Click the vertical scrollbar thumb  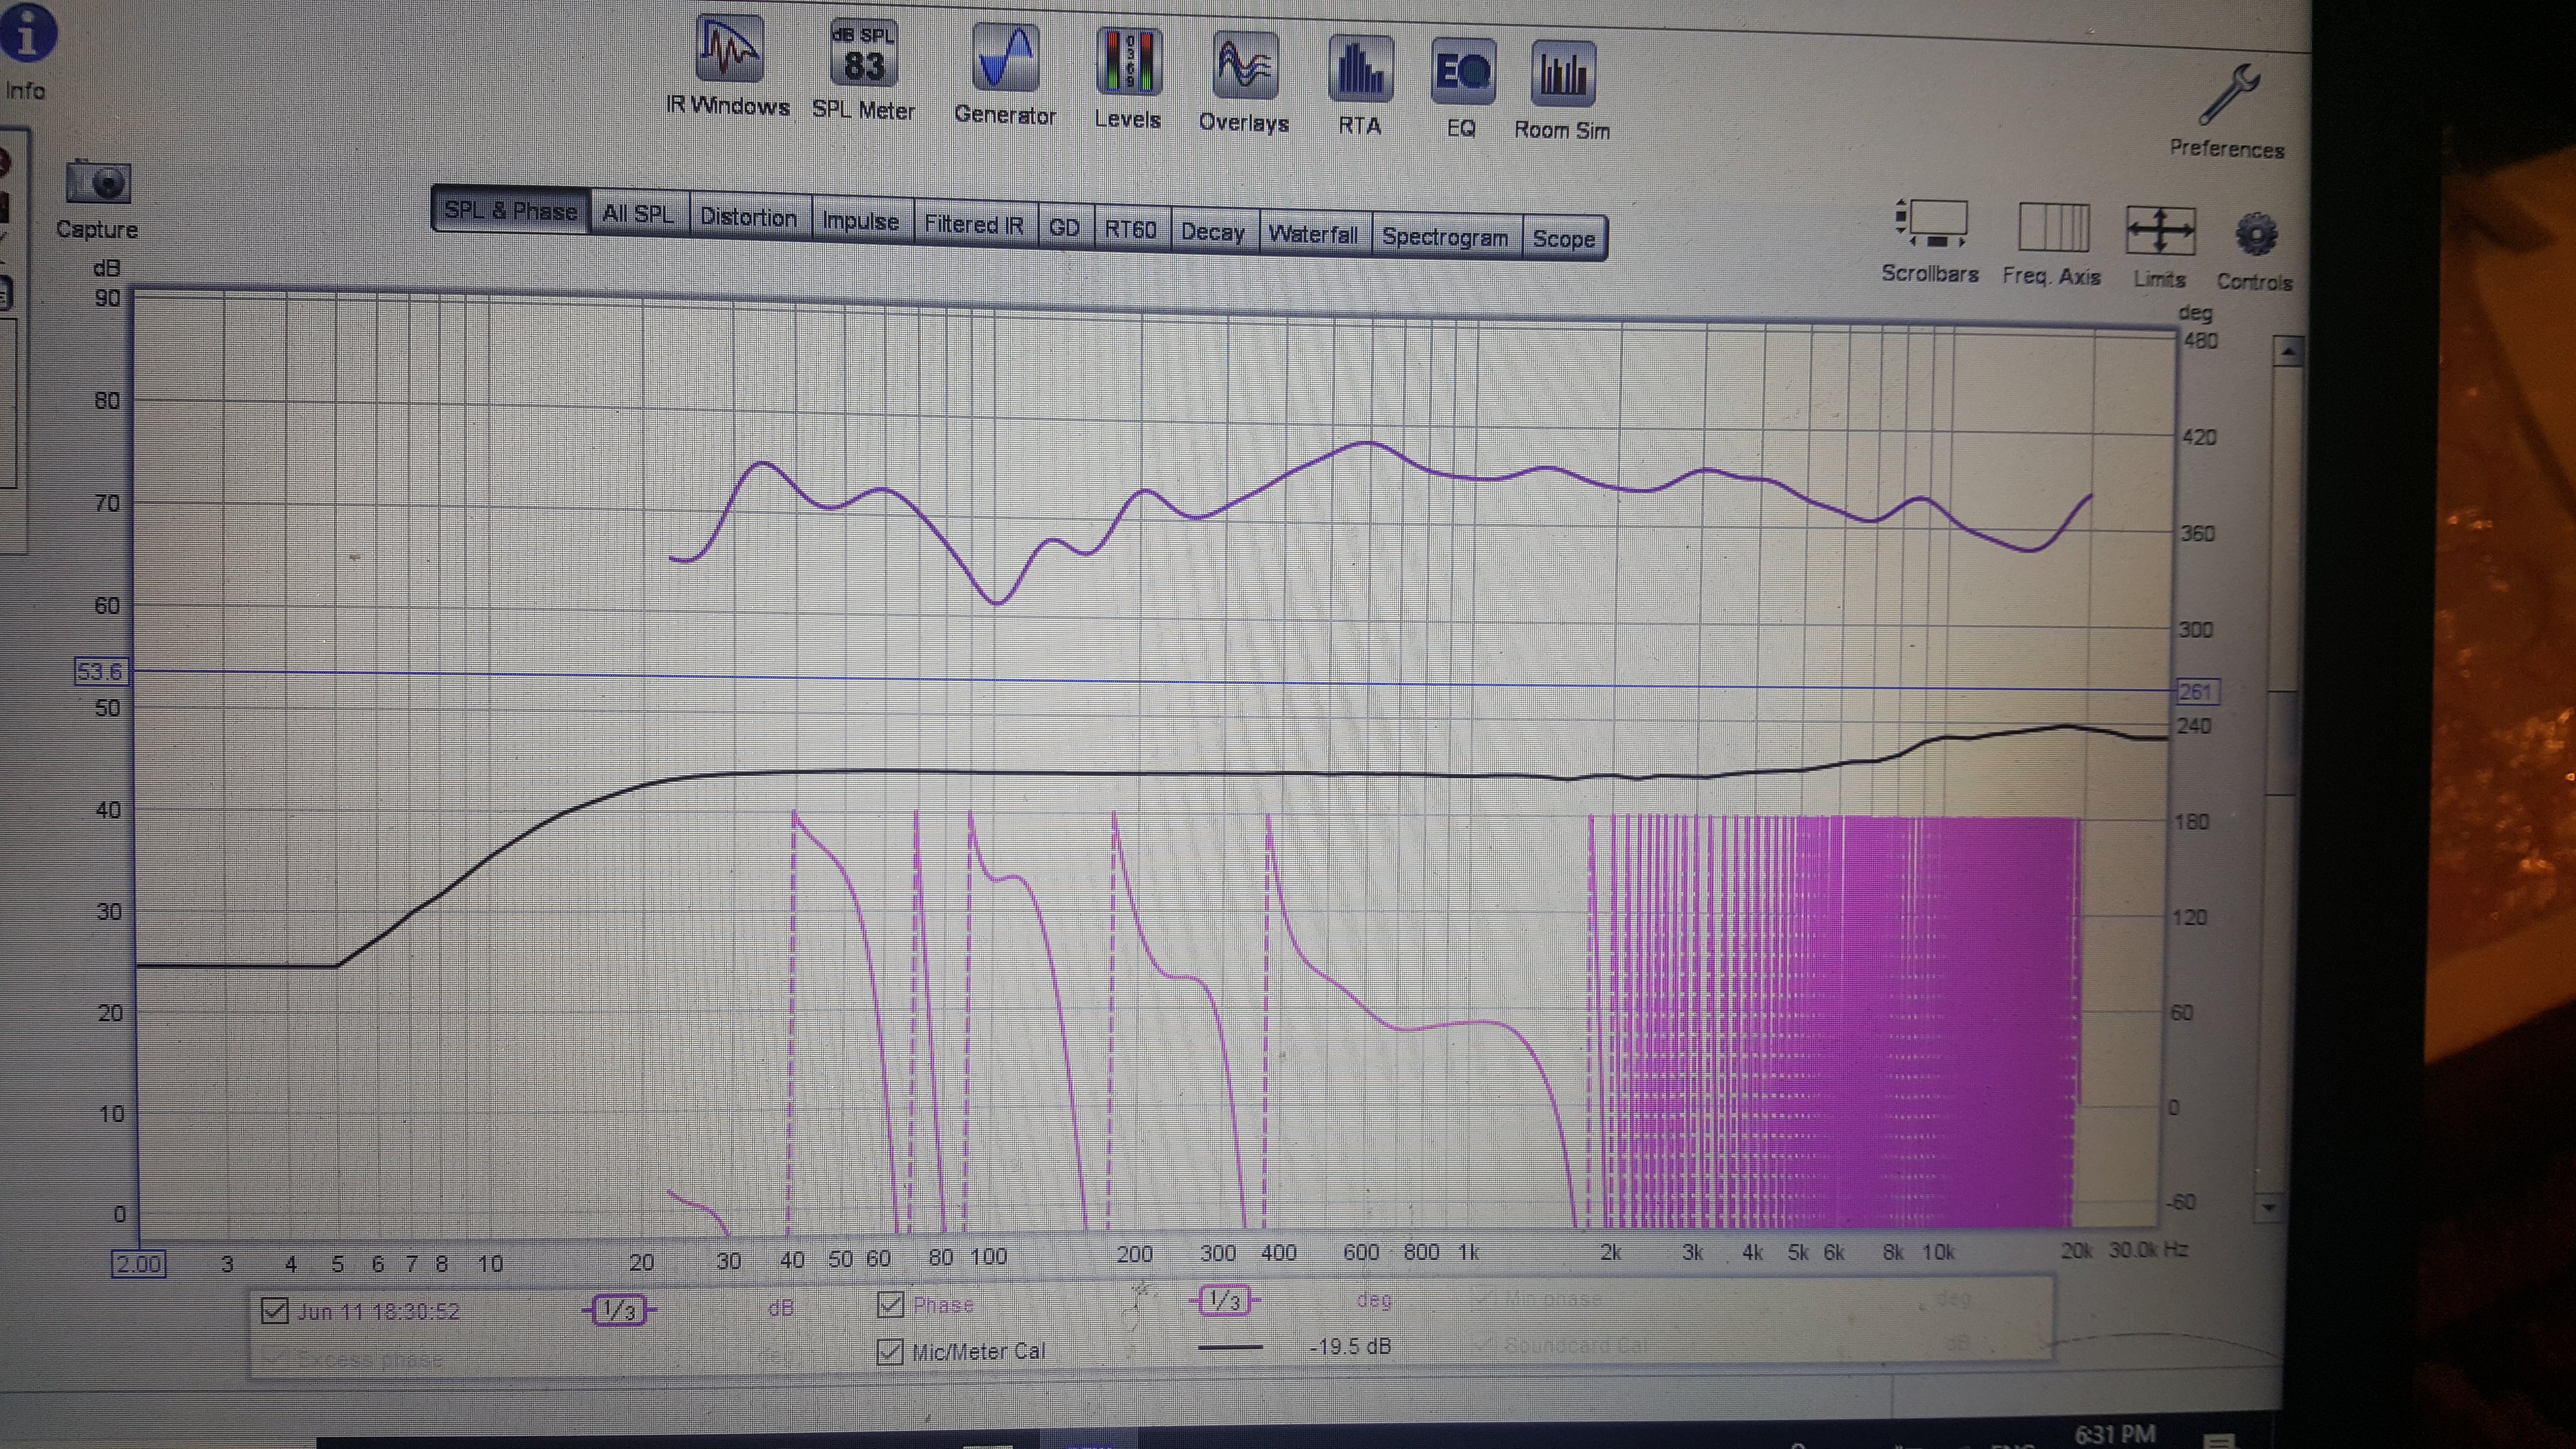click(x=2280, y=744)
